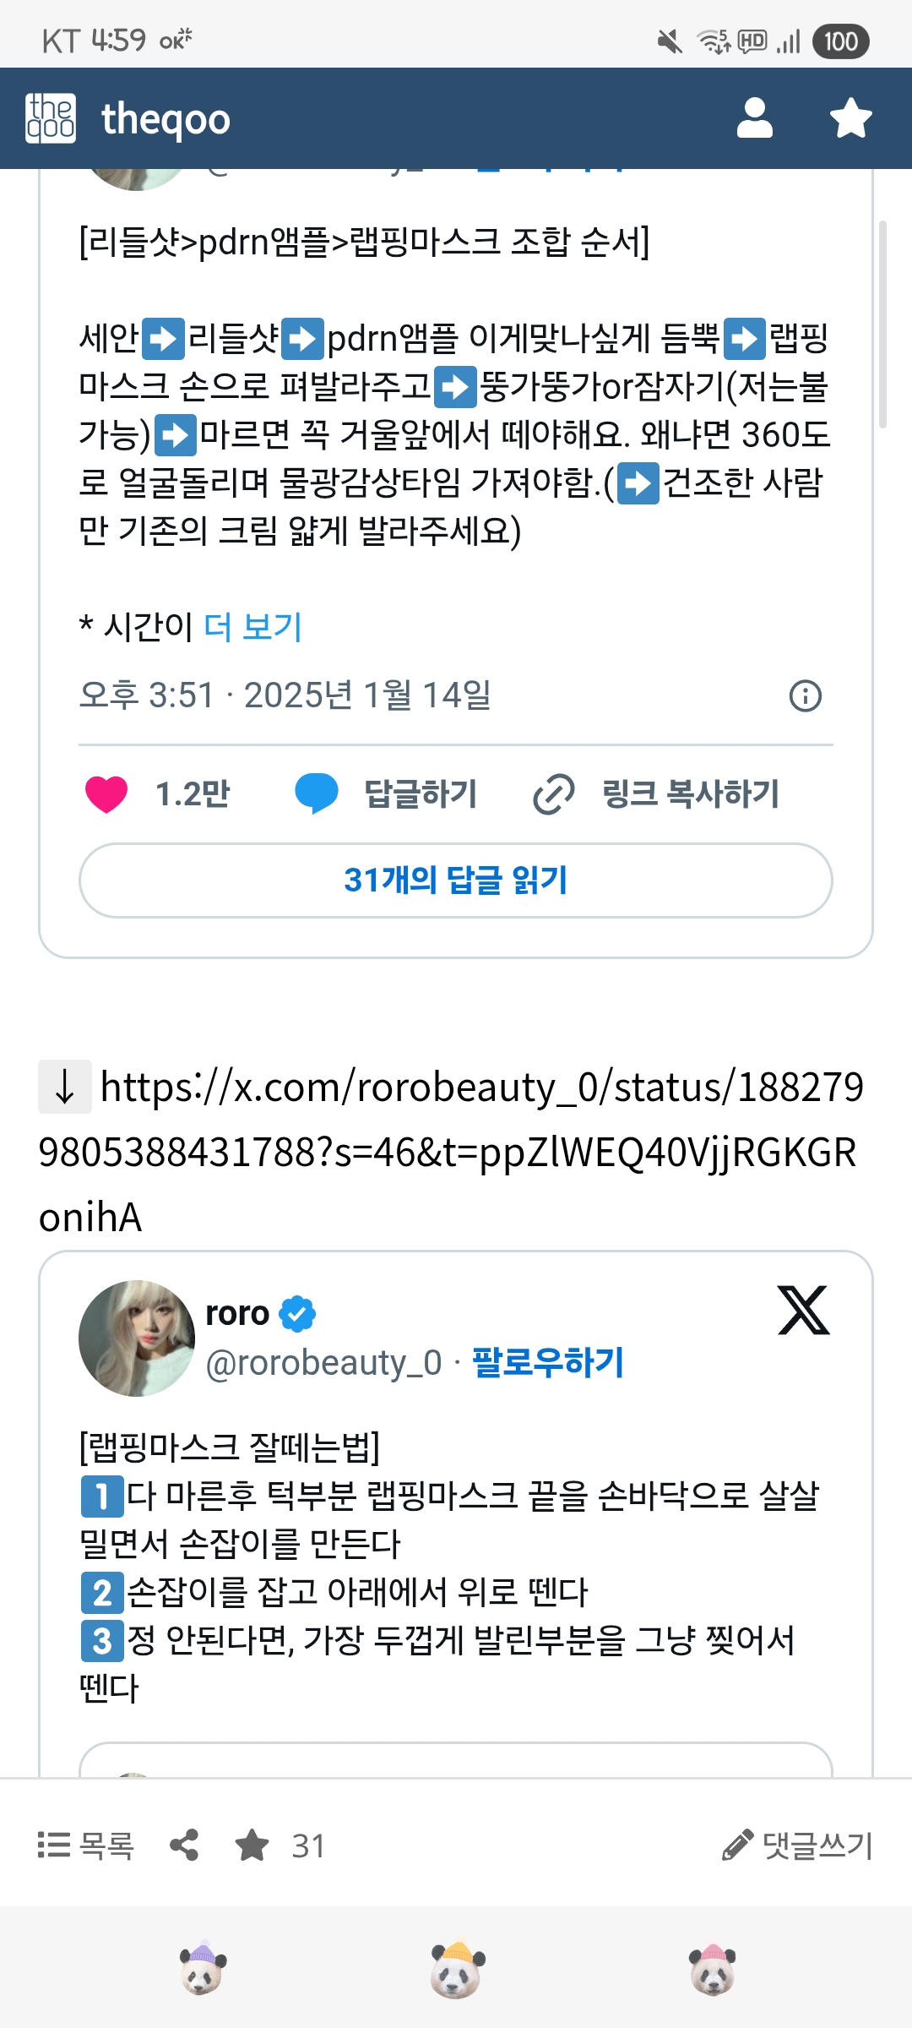Click the link copy chain icon

tap(554, 794)
